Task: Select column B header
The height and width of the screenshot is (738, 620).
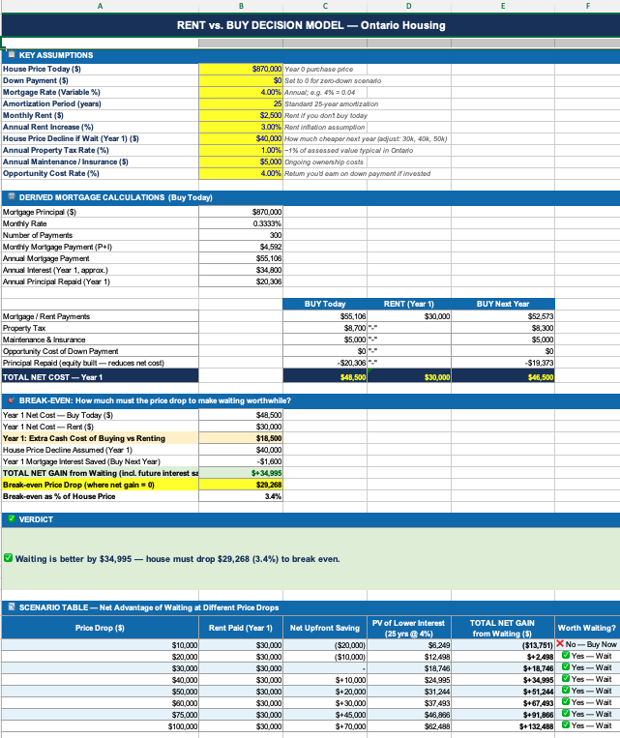Action: point(241,6)
